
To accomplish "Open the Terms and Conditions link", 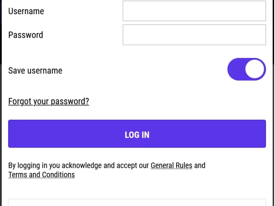I will point(42,175).
